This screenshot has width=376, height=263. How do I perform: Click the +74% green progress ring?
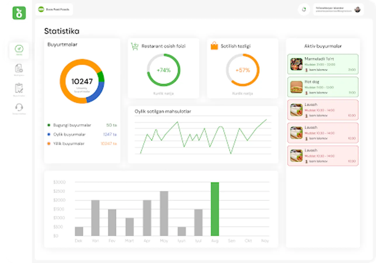tap(164, 70)
